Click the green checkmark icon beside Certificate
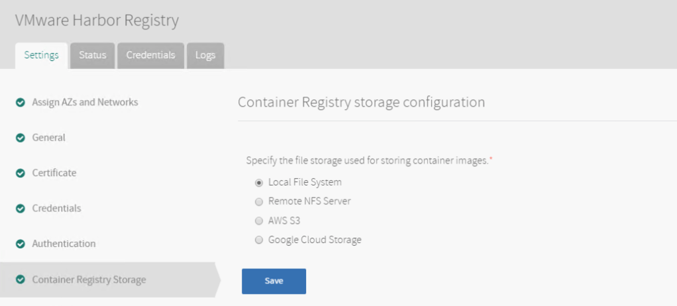Screen dimensions: 677x306 click(21, 173)
